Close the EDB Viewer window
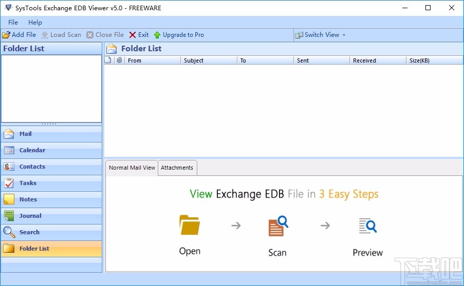Image resolution: width=464 pixels, height=286 pixels. [452, 8]
